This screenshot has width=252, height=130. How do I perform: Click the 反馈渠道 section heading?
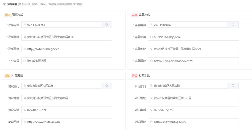coord(12,4)
